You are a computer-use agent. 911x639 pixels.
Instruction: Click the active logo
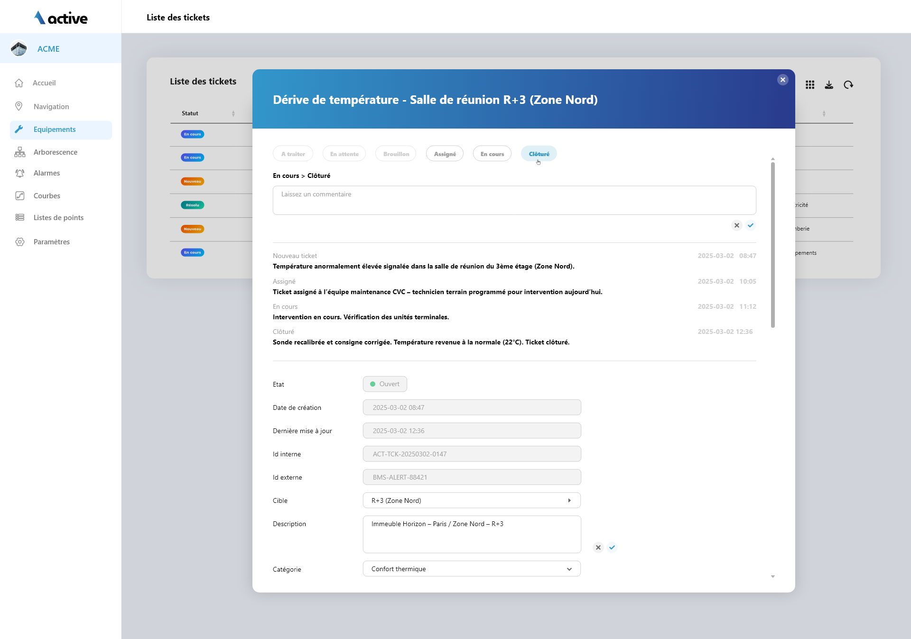pos(61,18)
